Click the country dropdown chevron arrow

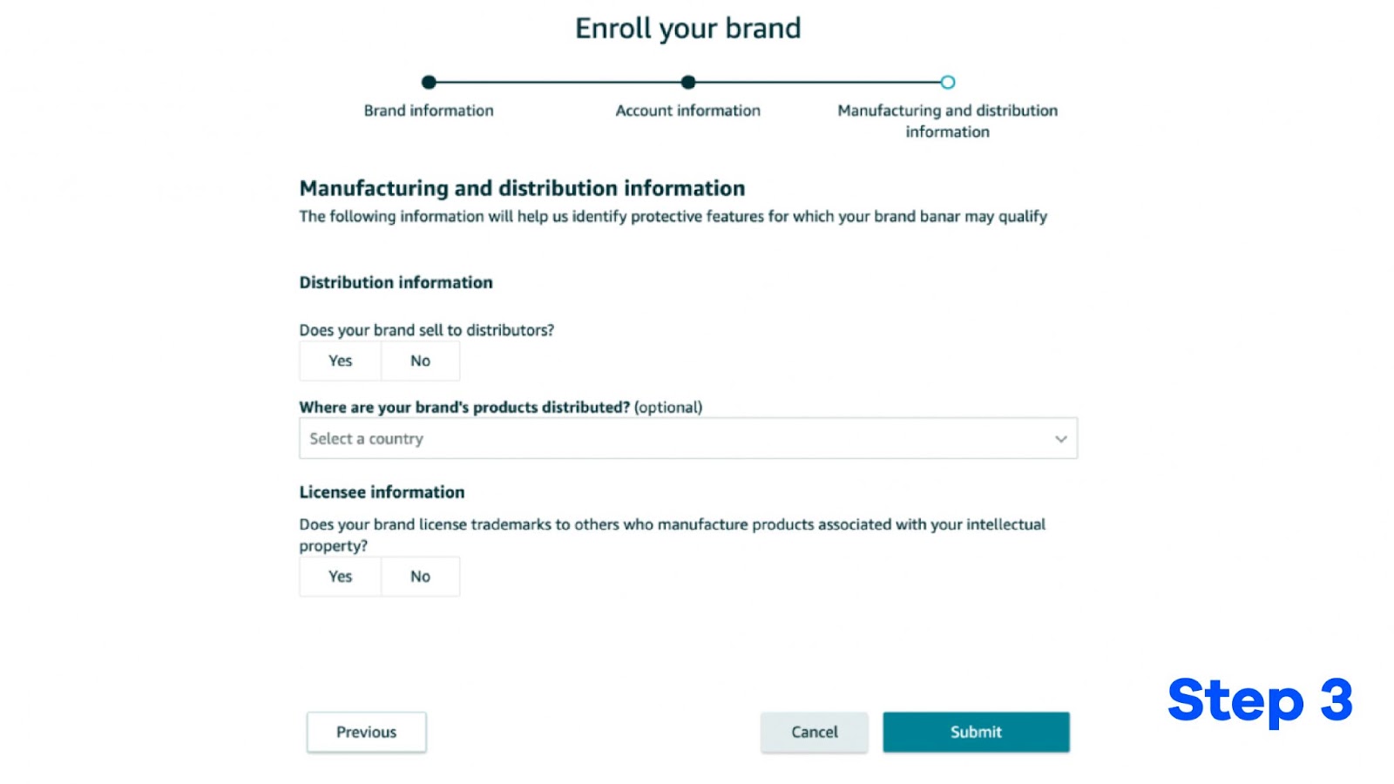[x=1060, y=439]
